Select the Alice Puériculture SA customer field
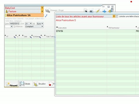 (x=25, y=15)
